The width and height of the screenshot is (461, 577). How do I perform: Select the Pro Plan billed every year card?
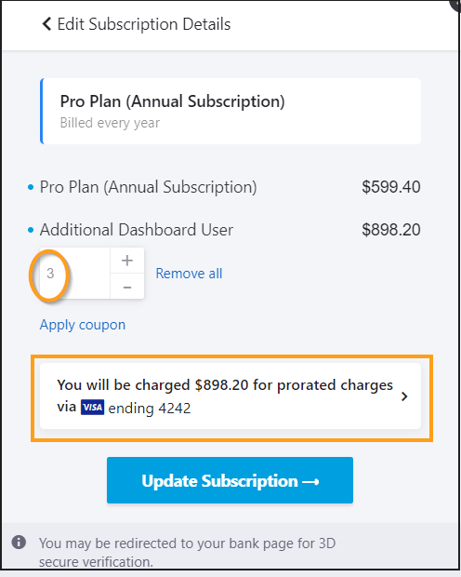(230, 111)
